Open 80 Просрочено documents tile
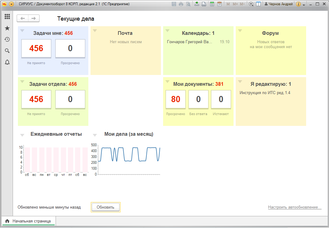The image size is (329, 228). 175,100
